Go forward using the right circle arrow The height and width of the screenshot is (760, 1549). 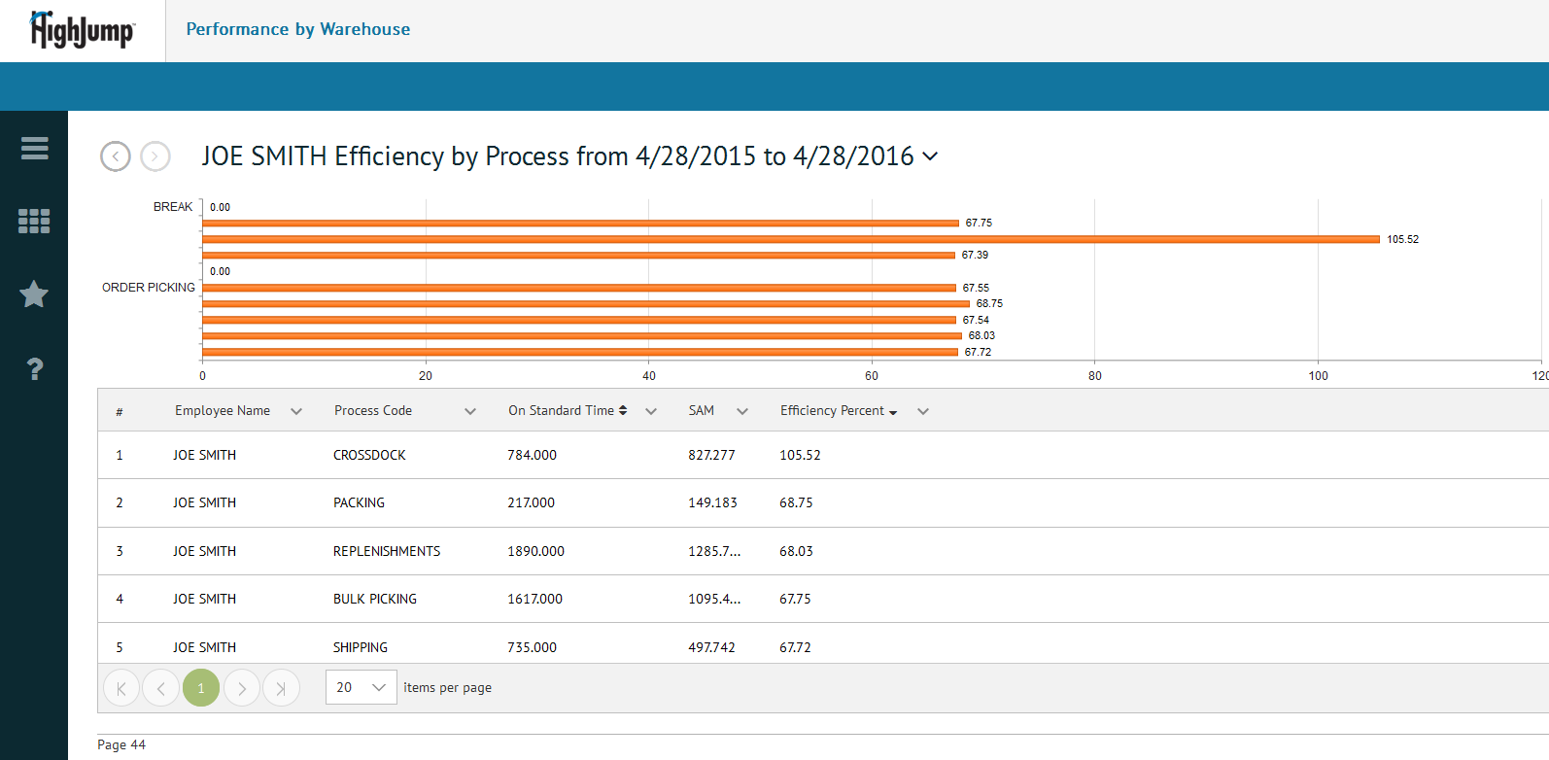click(155, 156)
